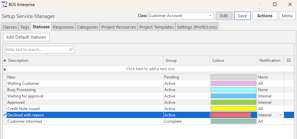The width and height of the screenshot is (297, 139).
Task: Select the Approved description cell
Action: pos(85,102)
